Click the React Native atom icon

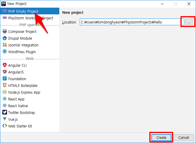coord(5,106)
